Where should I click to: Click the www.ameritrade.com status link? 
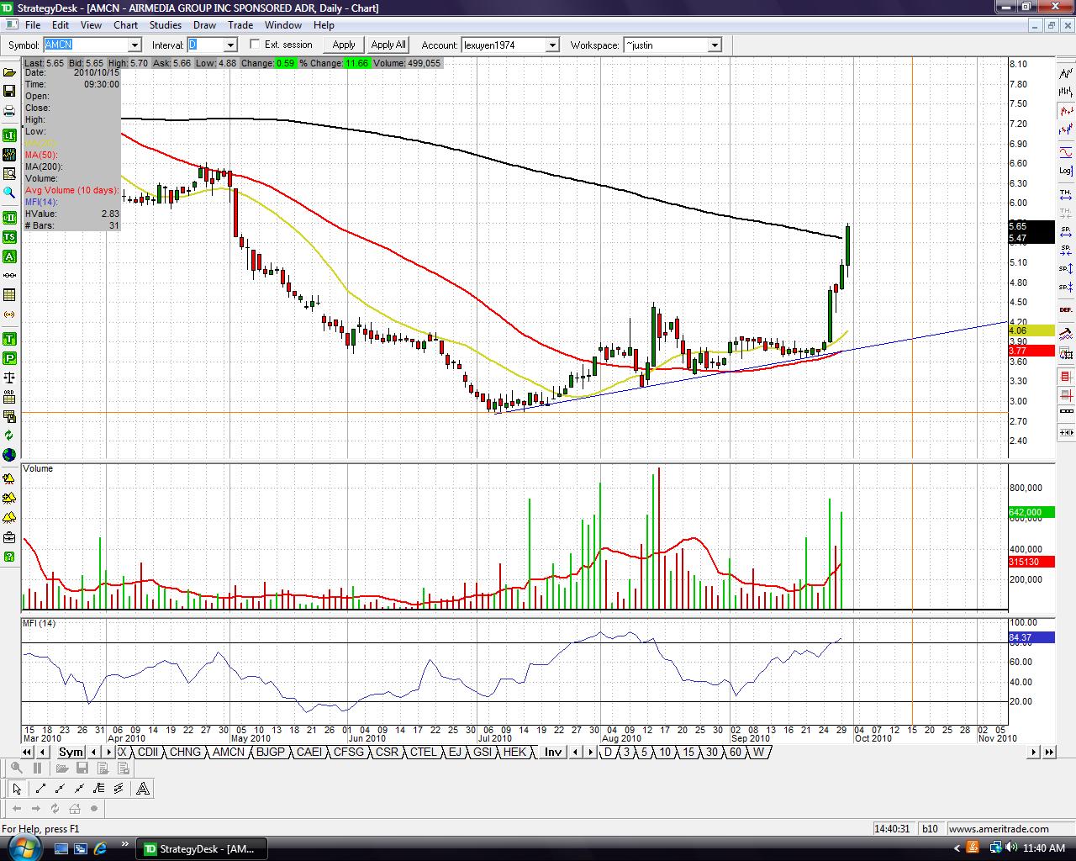999,829
